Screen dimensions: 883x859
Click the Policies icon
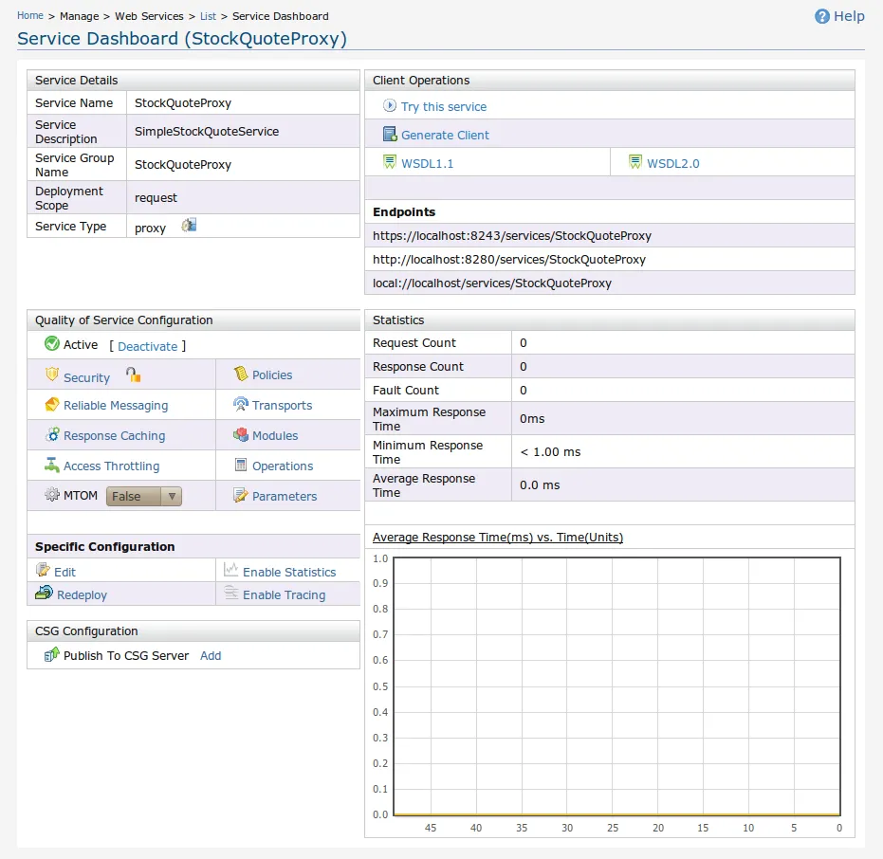click(x=241, y=375)
